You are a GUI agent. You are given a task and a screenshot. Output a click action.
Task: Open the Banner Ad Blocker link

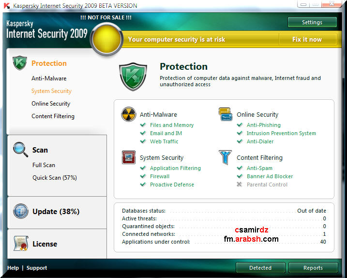coord(270,176)
